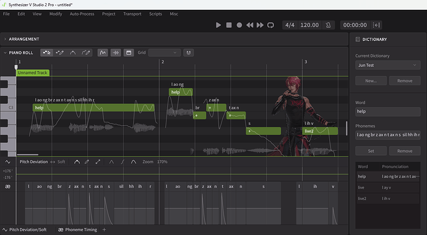Collapse the Piano Roll panel
Image resolution: width=427 pixels, height=235 pixels.
point(5,53)
